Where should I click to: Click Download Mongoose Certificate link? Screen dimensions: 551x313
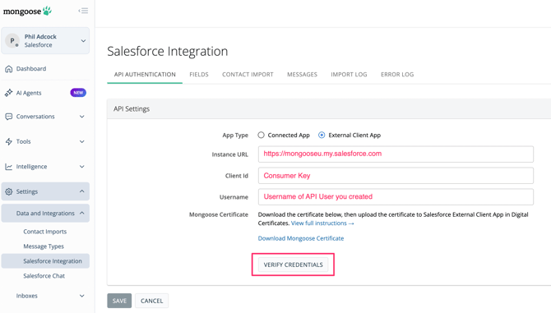click(301, 238)
